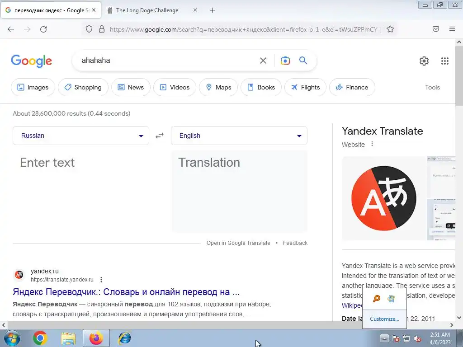Open File Explorer from taskbar
This screenshot has height=347, width=463.
[x=68, y=338]
